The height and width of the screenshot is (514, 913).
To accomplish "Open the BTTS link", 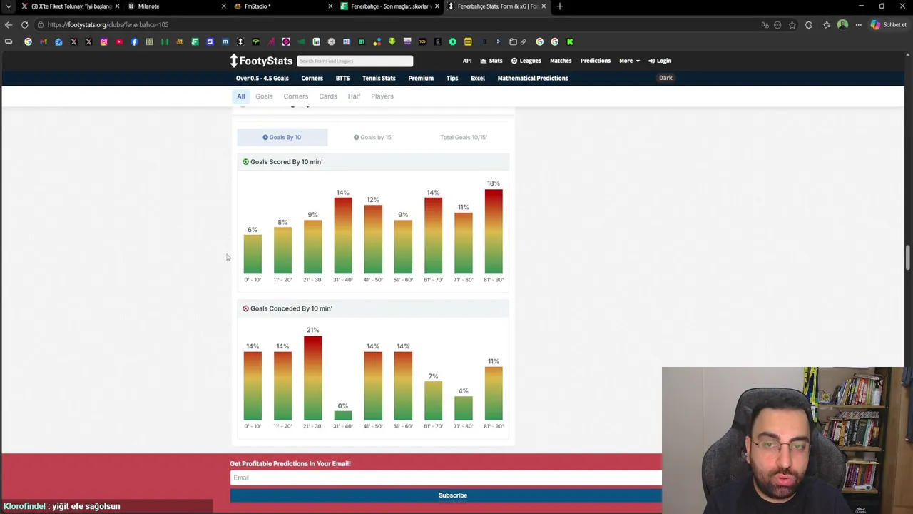I will point(342,78).
